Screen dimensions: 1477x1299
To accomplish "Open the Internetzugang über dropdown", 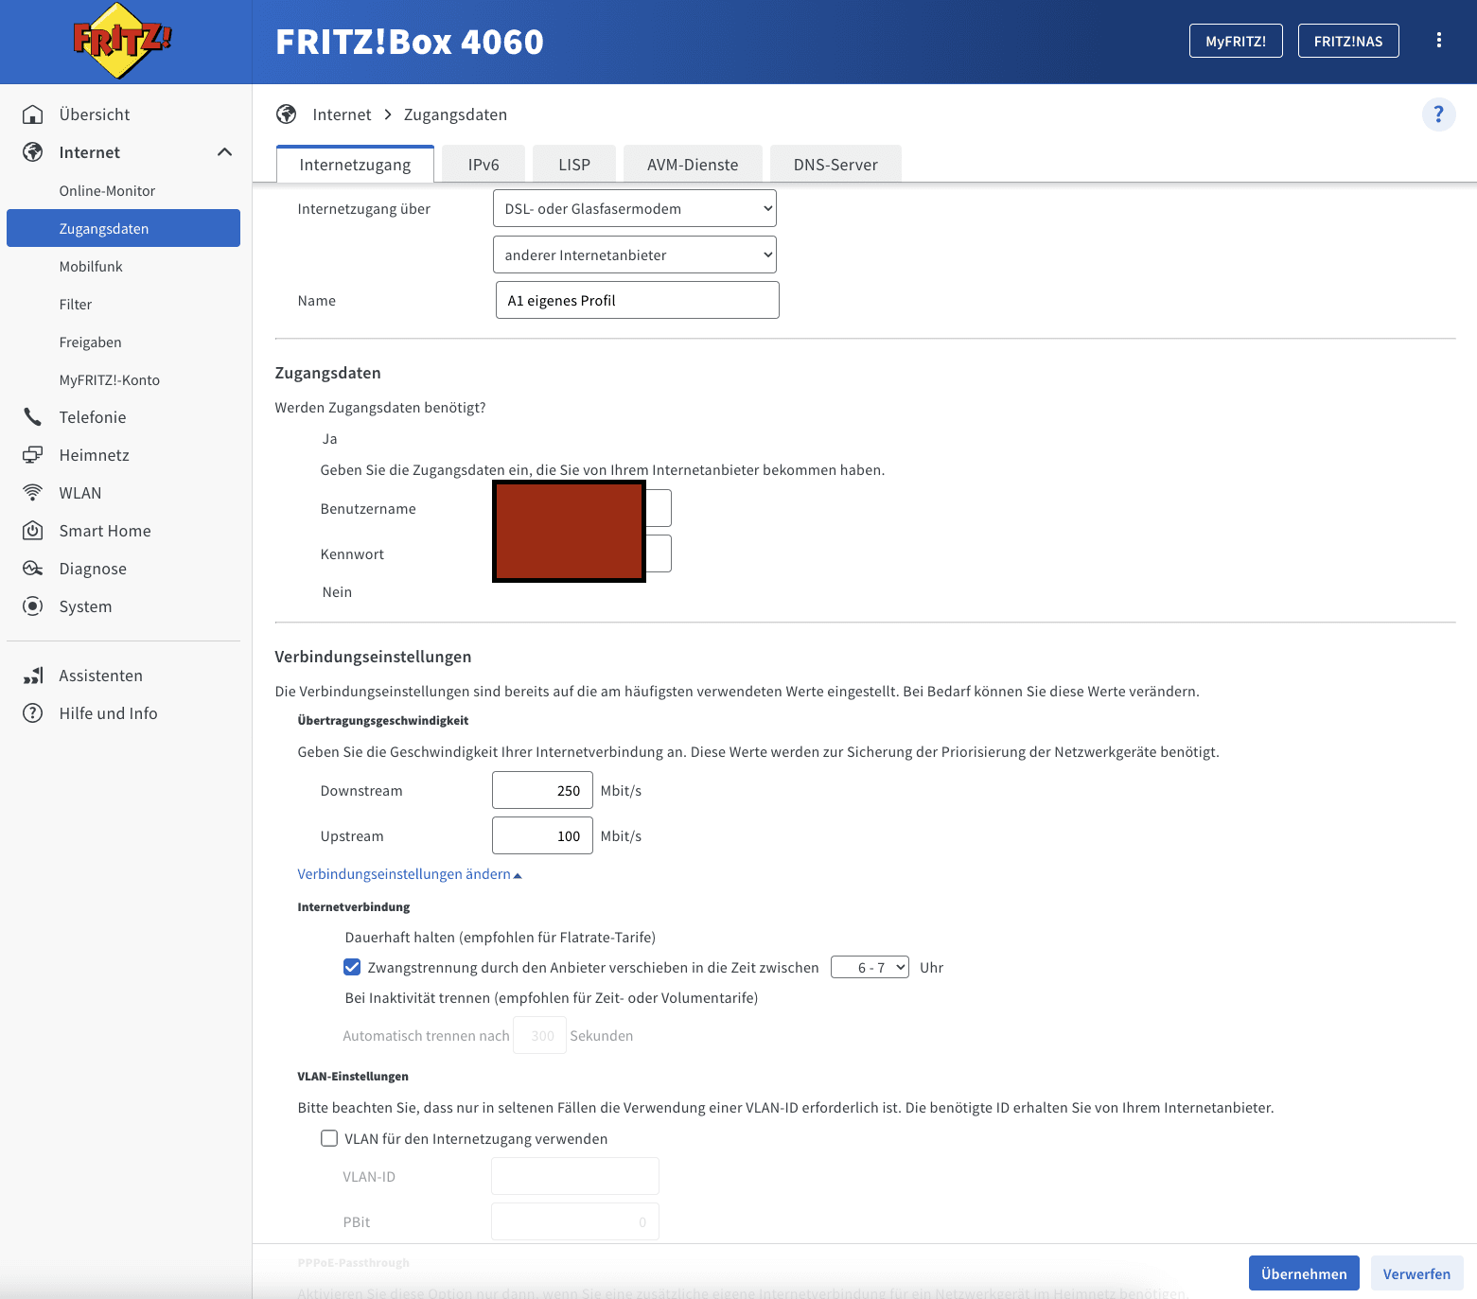I will point(634,209).
